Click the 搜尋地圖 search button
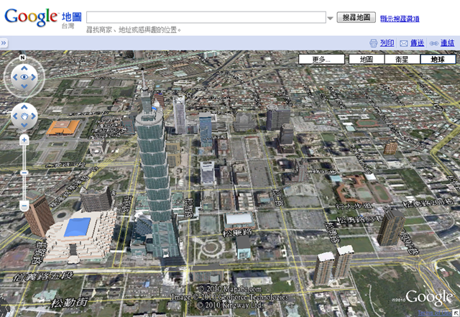This screenshot has width=460, height=317. click(x=356, y=17)
